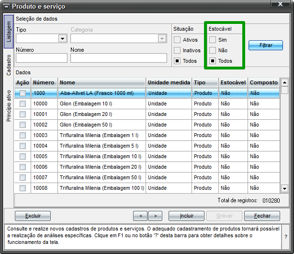Open the window system menu icon
The width and height of the screenshot is (294, 254).
click(x=7, y=7)
